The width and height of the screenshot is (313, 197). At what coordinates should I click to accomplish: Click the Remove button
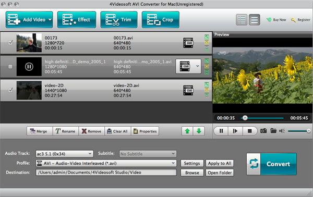[x=92, y=131]
